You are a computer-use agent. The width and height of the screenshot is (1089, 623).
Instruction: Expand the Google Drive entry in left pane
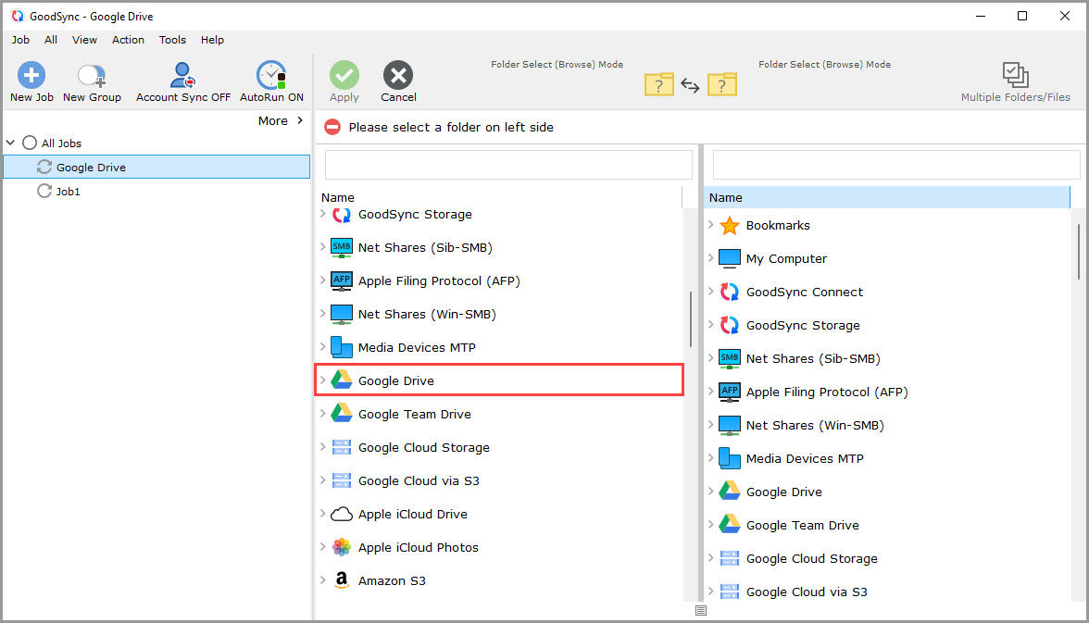[325, 380]
